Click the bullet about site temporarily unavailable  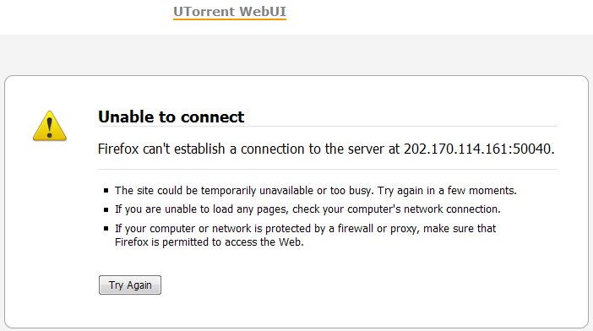316,191
